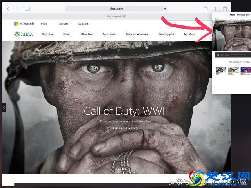Viewport: 251px width, 188px height.
Task: Clear the xbox.com address with X
Action: pyautogui.click(x=165, y=9)
